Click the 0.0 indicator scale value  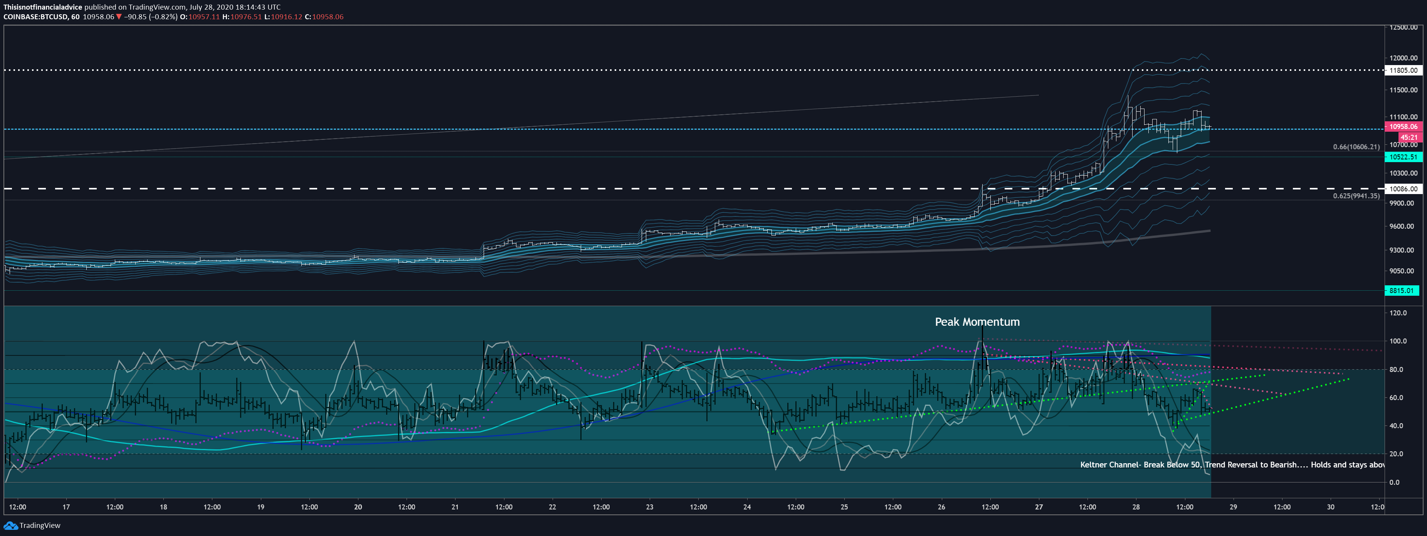(x=1394, y=482)
